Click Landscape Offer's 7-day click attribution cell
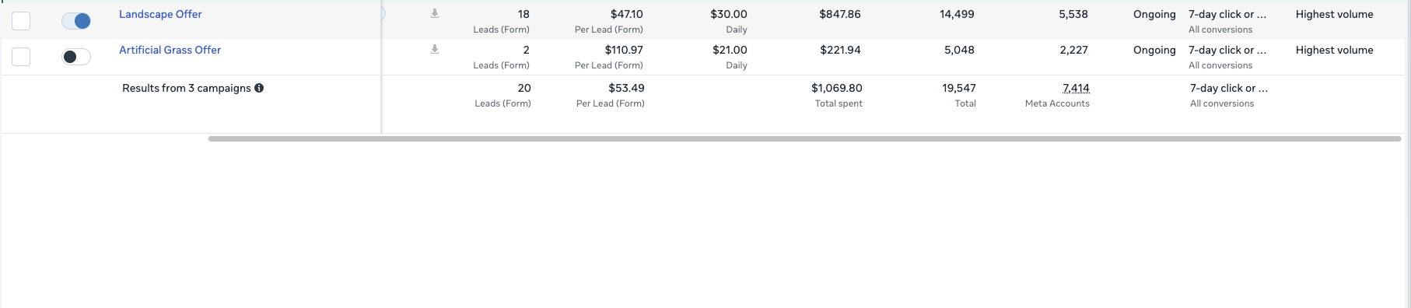Screen dimensions: 1411x308 coord(1227,21)
